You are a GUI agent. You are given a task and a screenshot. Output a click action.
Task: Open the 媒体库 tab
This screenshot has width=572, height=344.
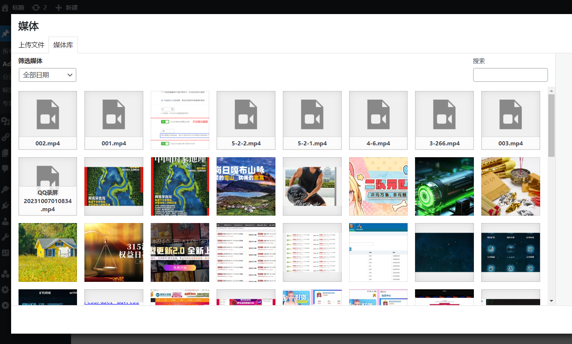pyautogui.click(x=63, y=45)
